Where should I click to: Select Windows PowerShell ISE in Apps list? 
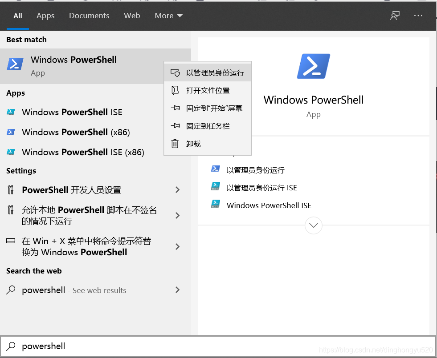pos(96,112)
